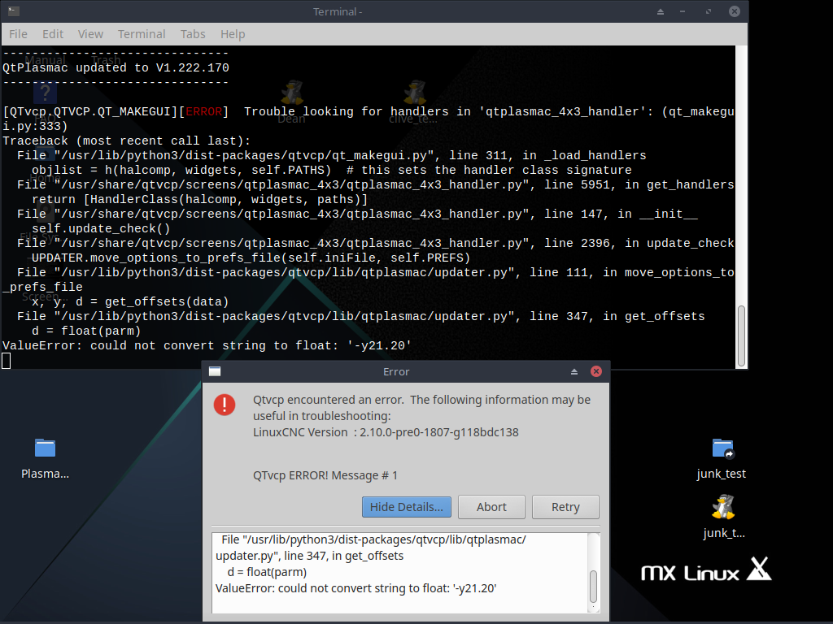Image resolution: width=833 pixels, height=624 pixels.
Task: Roll up the Terminal window using shade button
Action: [x=661, y=11]
